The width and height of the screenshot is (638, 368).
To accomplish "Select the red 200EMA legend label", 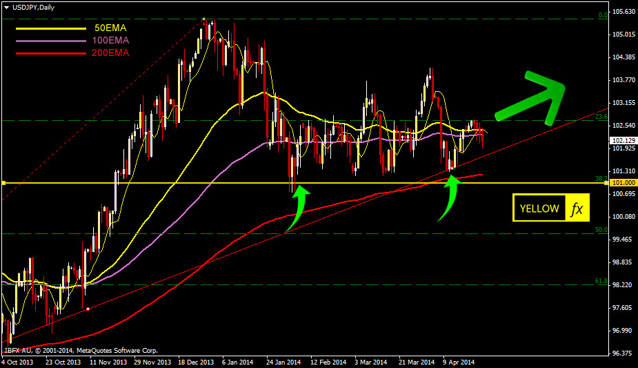I will [x=110, y=52].
